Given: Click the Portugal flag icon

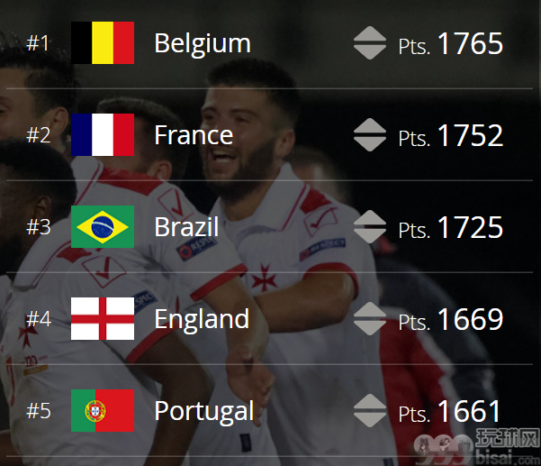Looking at the screenshot, I should point(103,410).
